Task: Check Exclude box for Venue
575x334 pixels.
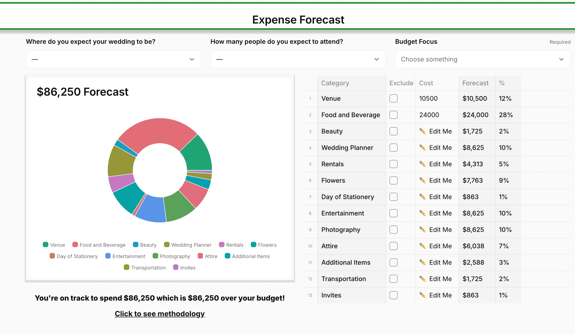Action: coord(393,98)
